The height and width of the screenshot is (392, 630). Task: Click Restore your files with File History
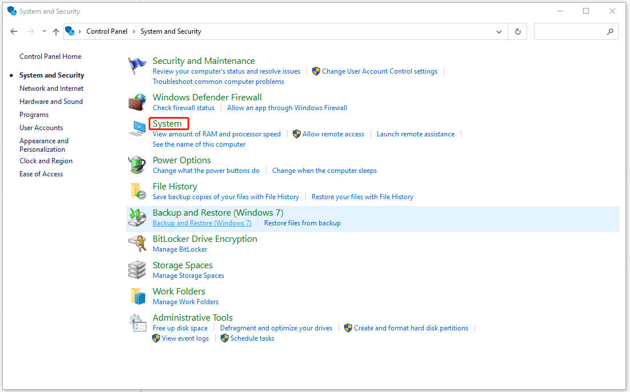[x=362, y=197]
